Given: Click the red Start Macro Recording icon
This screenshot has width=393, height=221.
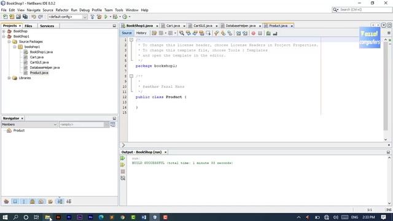Looking at the screenshot, I should [x=254, y=33].
